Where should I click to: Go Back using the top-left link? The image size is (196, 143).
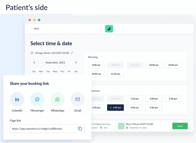tap(35, 29)
